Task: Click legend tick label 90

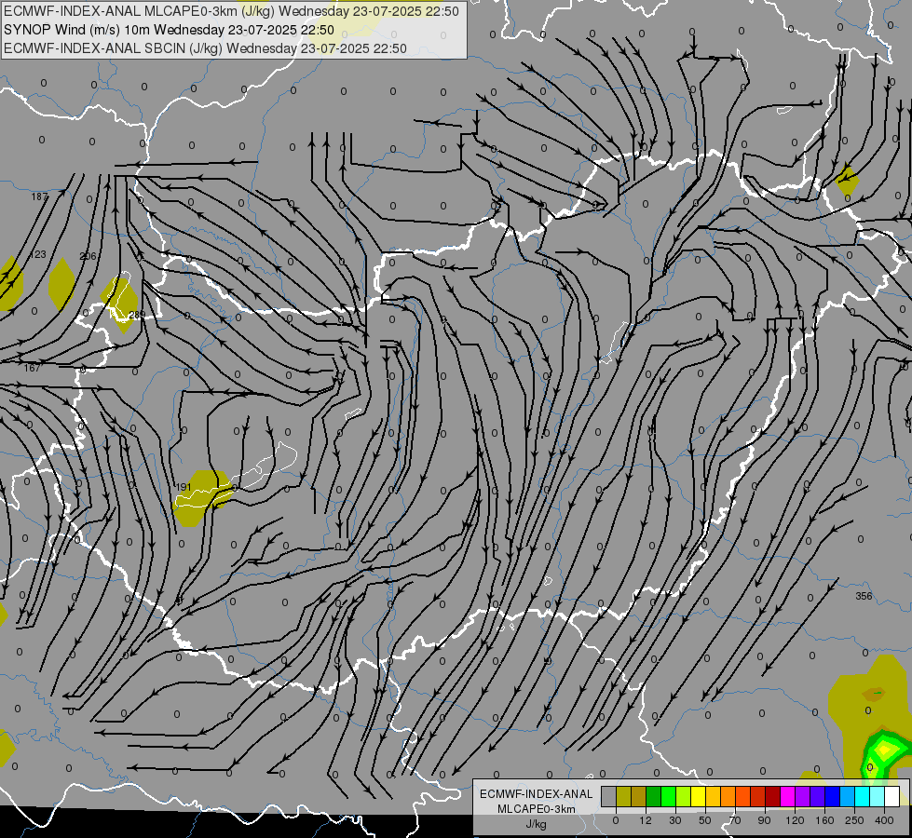Action: (765, 820)
